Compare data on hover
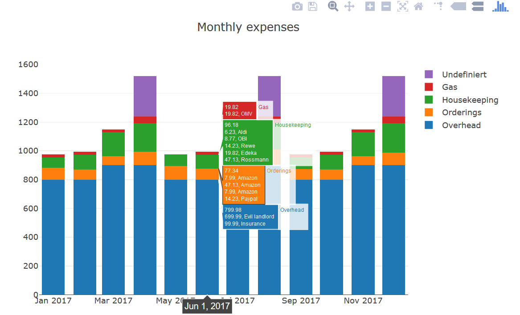 [478, 6]
